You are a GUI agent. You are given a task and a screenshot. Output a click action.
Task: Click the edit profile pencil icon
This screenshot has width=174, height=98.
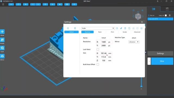[121, 28]
